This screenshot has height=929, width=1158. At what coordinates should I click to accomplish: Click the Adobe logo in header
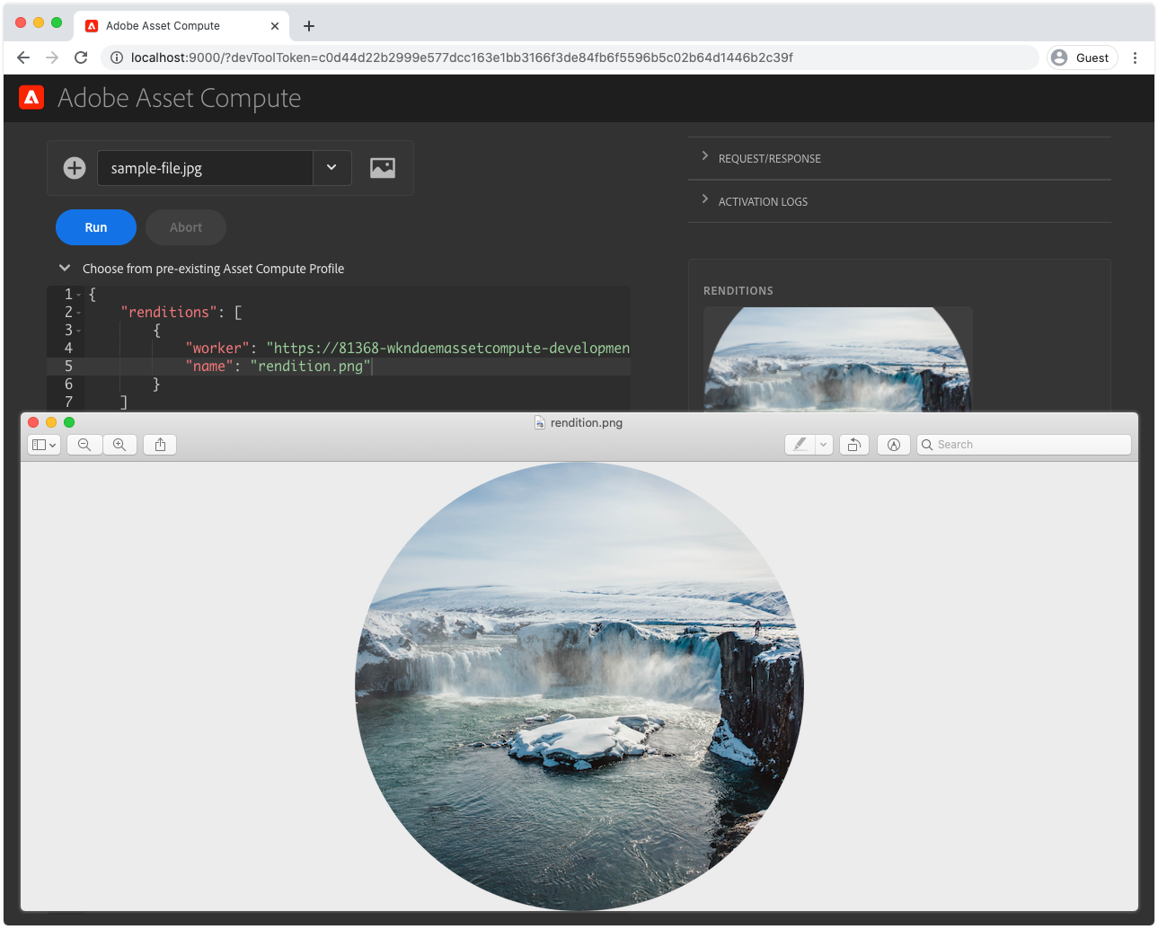pyautogui.click(x=31, y=98)
